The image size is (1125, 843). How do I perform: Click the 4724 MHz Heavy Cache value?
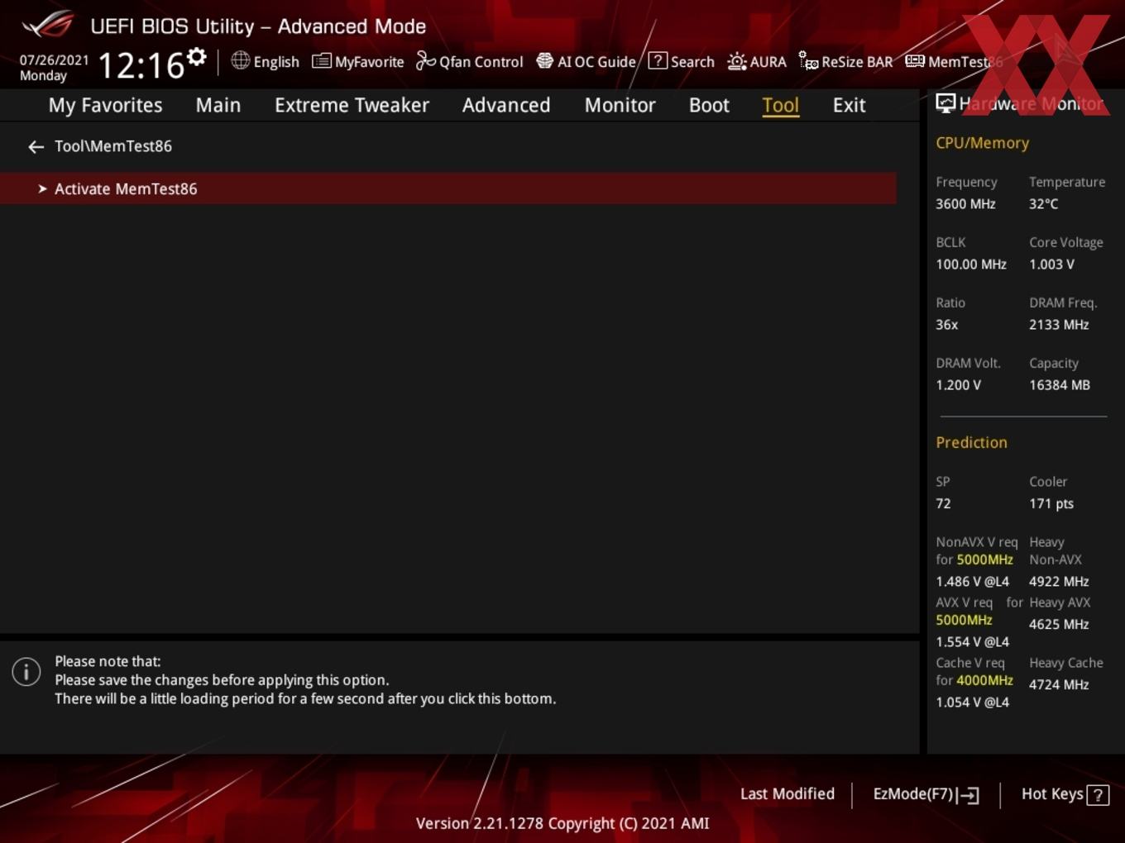pos(1059,685)
